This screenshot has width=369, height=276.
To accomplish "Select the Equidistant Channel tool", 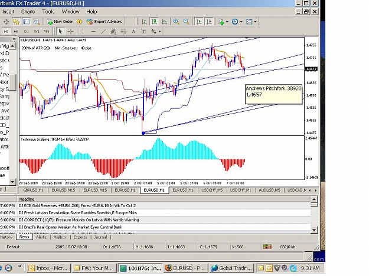I will [x=113, y=31].
